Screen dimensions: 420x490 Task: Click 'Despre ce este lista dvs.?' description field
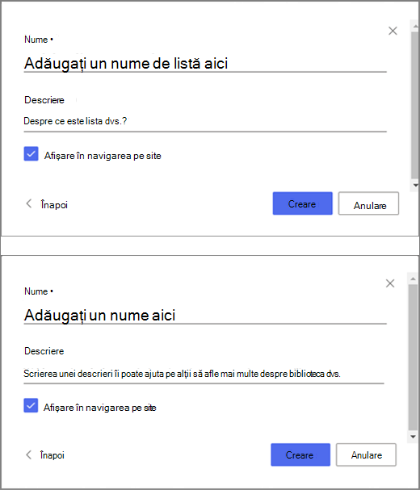point(205,121)
